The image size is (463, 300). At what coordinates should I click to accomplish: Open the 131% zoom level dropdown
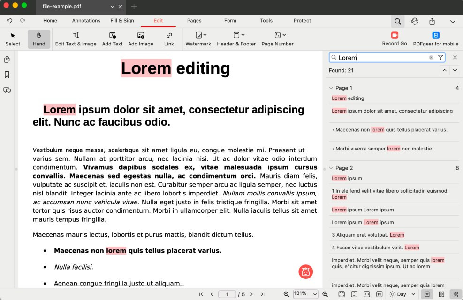point(305,294)
